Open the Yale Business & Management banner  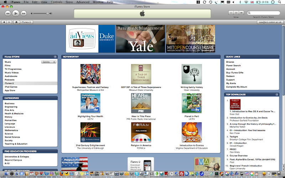(140, 39)
